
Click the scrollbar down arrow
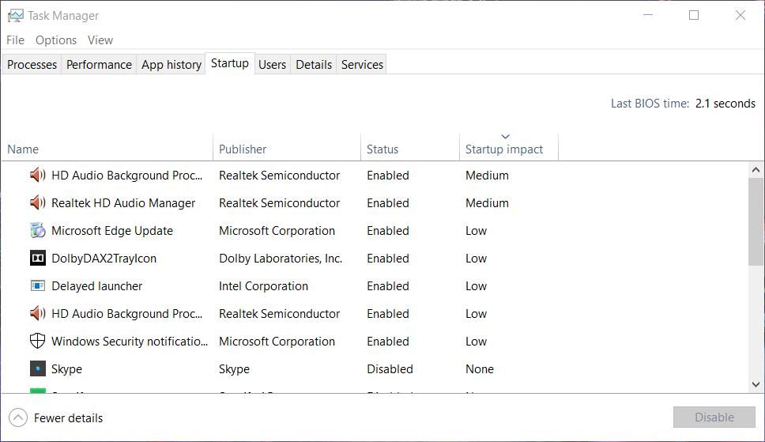(x=756, y=384)
